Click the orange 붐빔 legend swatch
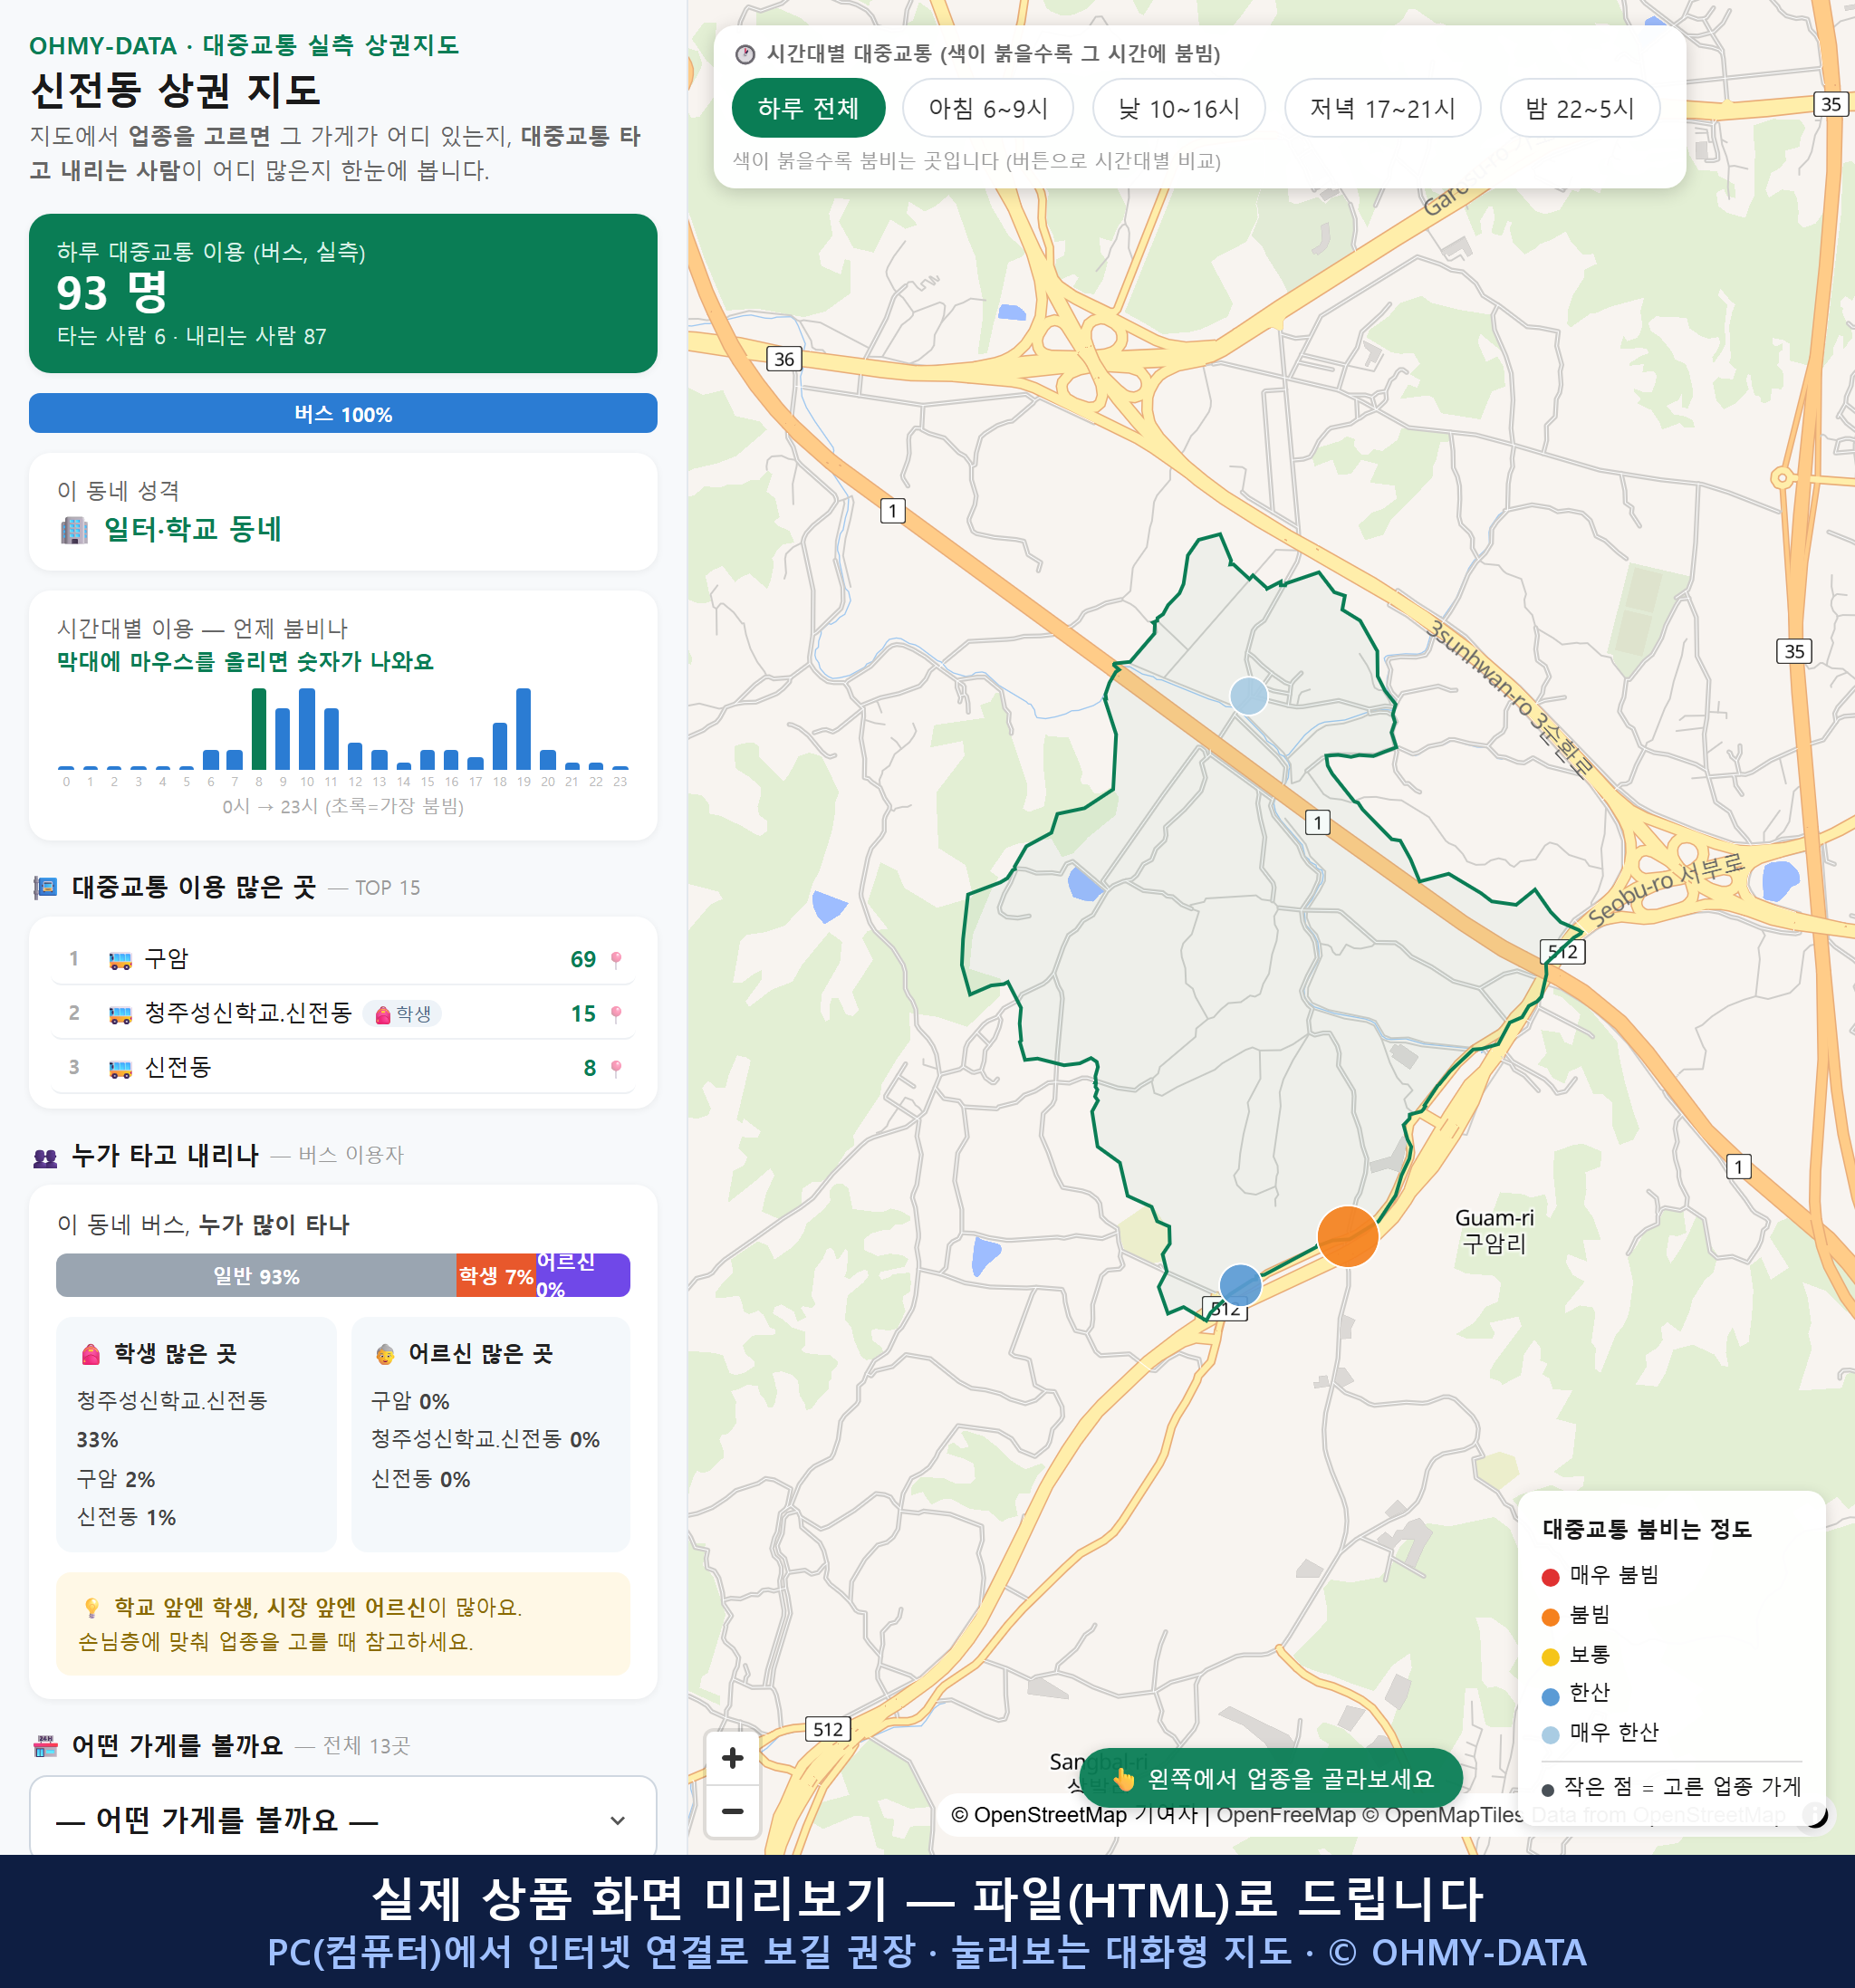Viewport: 1855px width, 1988px height. tap(1550, 1617)
